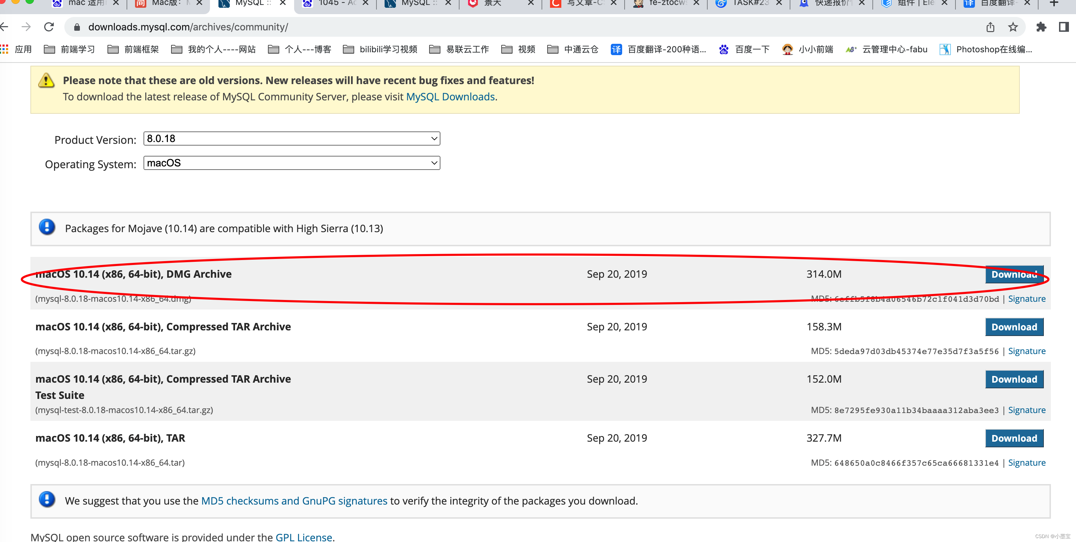Image resolution: width=1076 pixels, height=542 pixels.
Task: Click the MD5 value of the TAR package
Action: tap(917, 463)
